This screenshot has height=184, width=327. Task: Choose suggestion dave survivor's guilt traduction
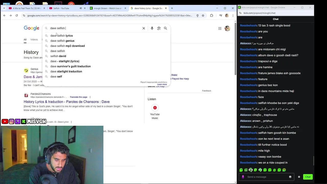click(x=106, y=66)
